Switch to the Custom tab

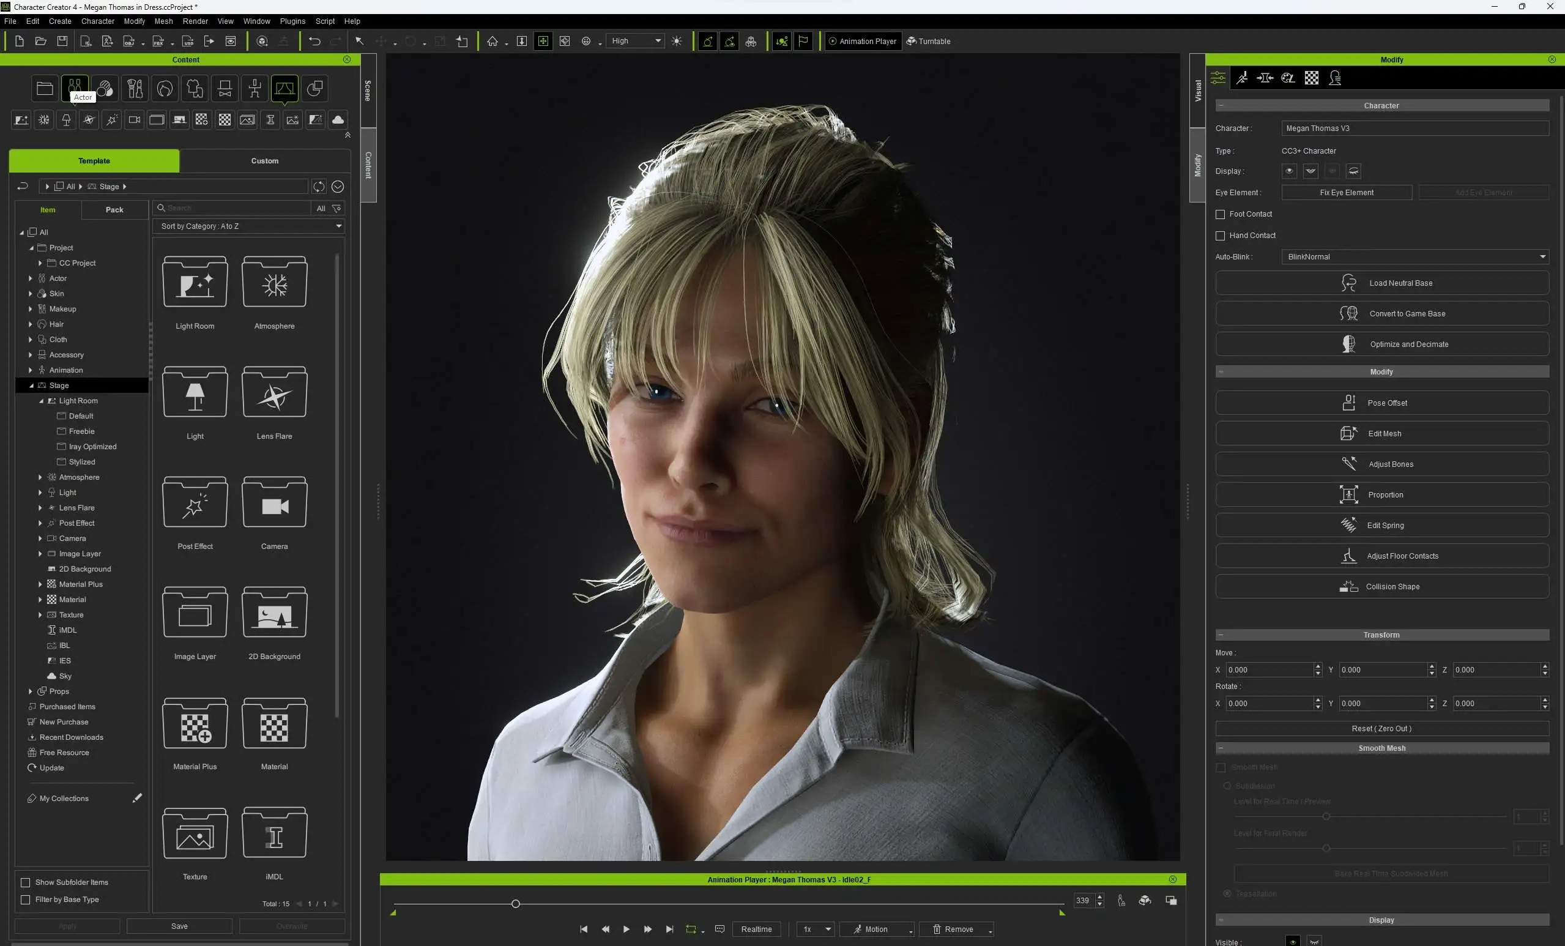[x=265, y=161]
